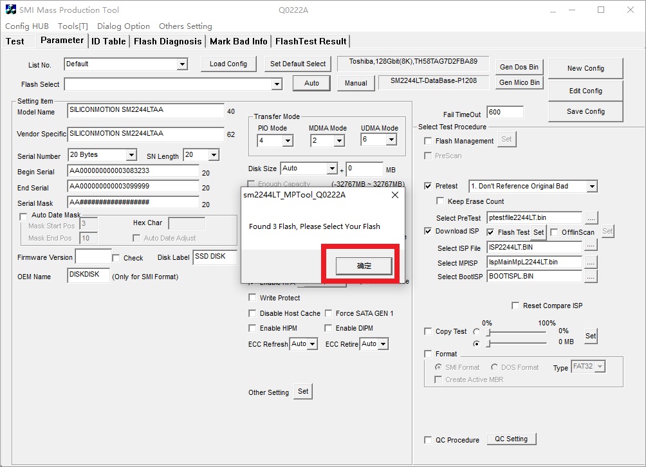Open the List No. Default dropdown
Viewport: 646px width, 467px height.
click(182, 64)
